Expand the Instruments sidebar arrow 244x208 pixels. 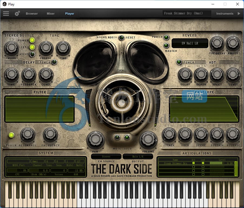[x=239, y=14]
